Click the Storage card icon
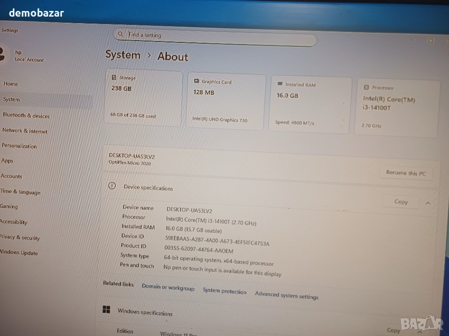 (114, 77)
